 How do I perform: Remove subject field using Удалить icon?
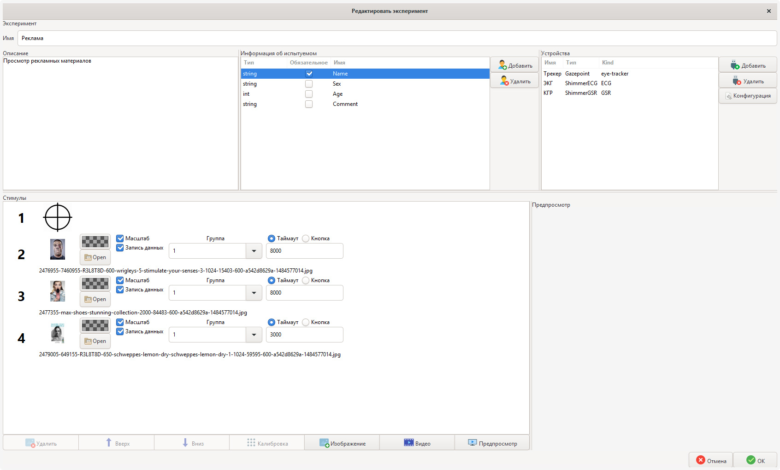[x=514, y=81]
